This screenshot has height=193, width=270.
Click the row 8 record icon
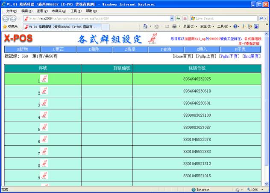click(x=44, y=164)
